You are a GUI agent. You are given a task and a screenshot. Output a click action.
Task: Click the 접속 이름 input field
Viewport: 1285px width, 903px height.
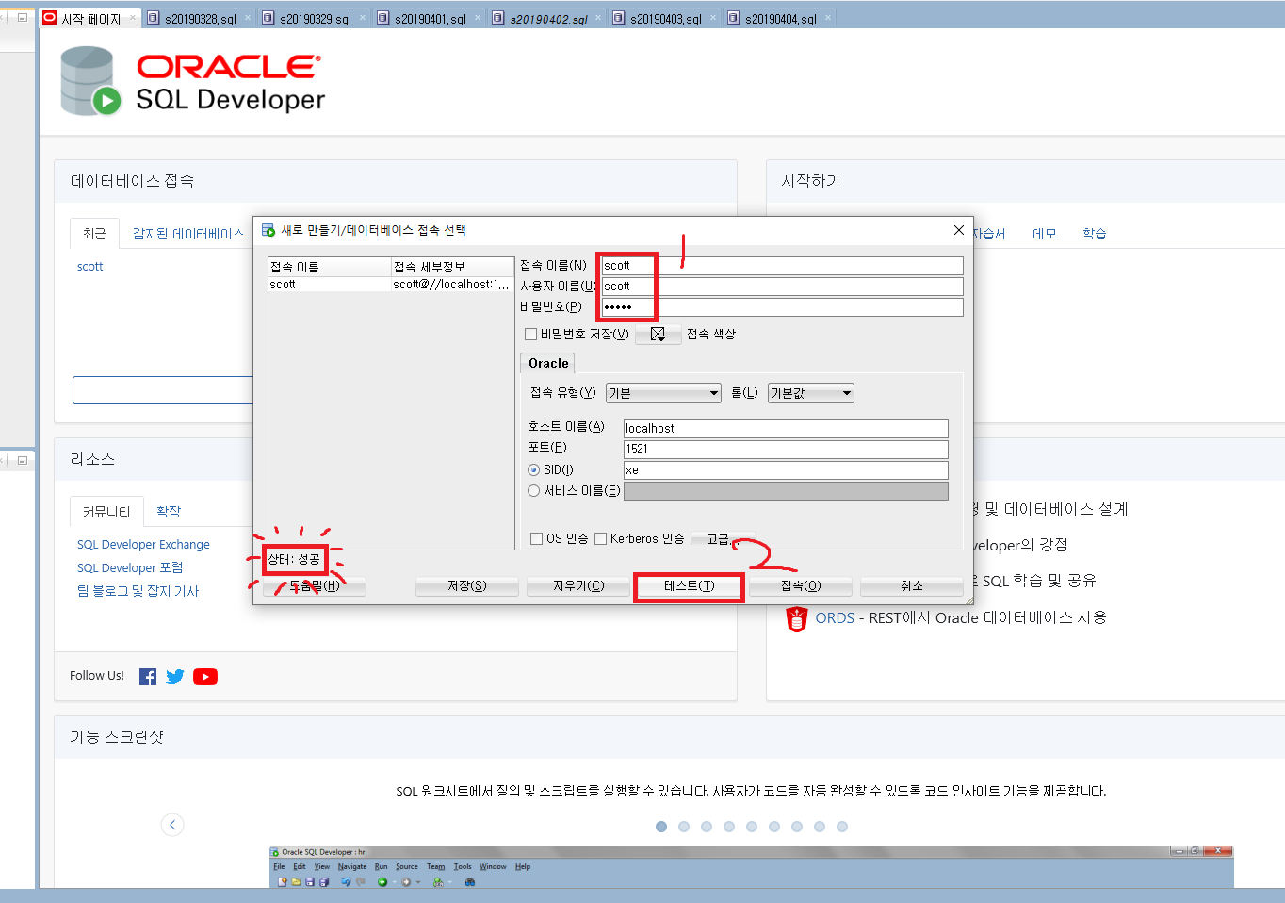[x=782, y=266]
